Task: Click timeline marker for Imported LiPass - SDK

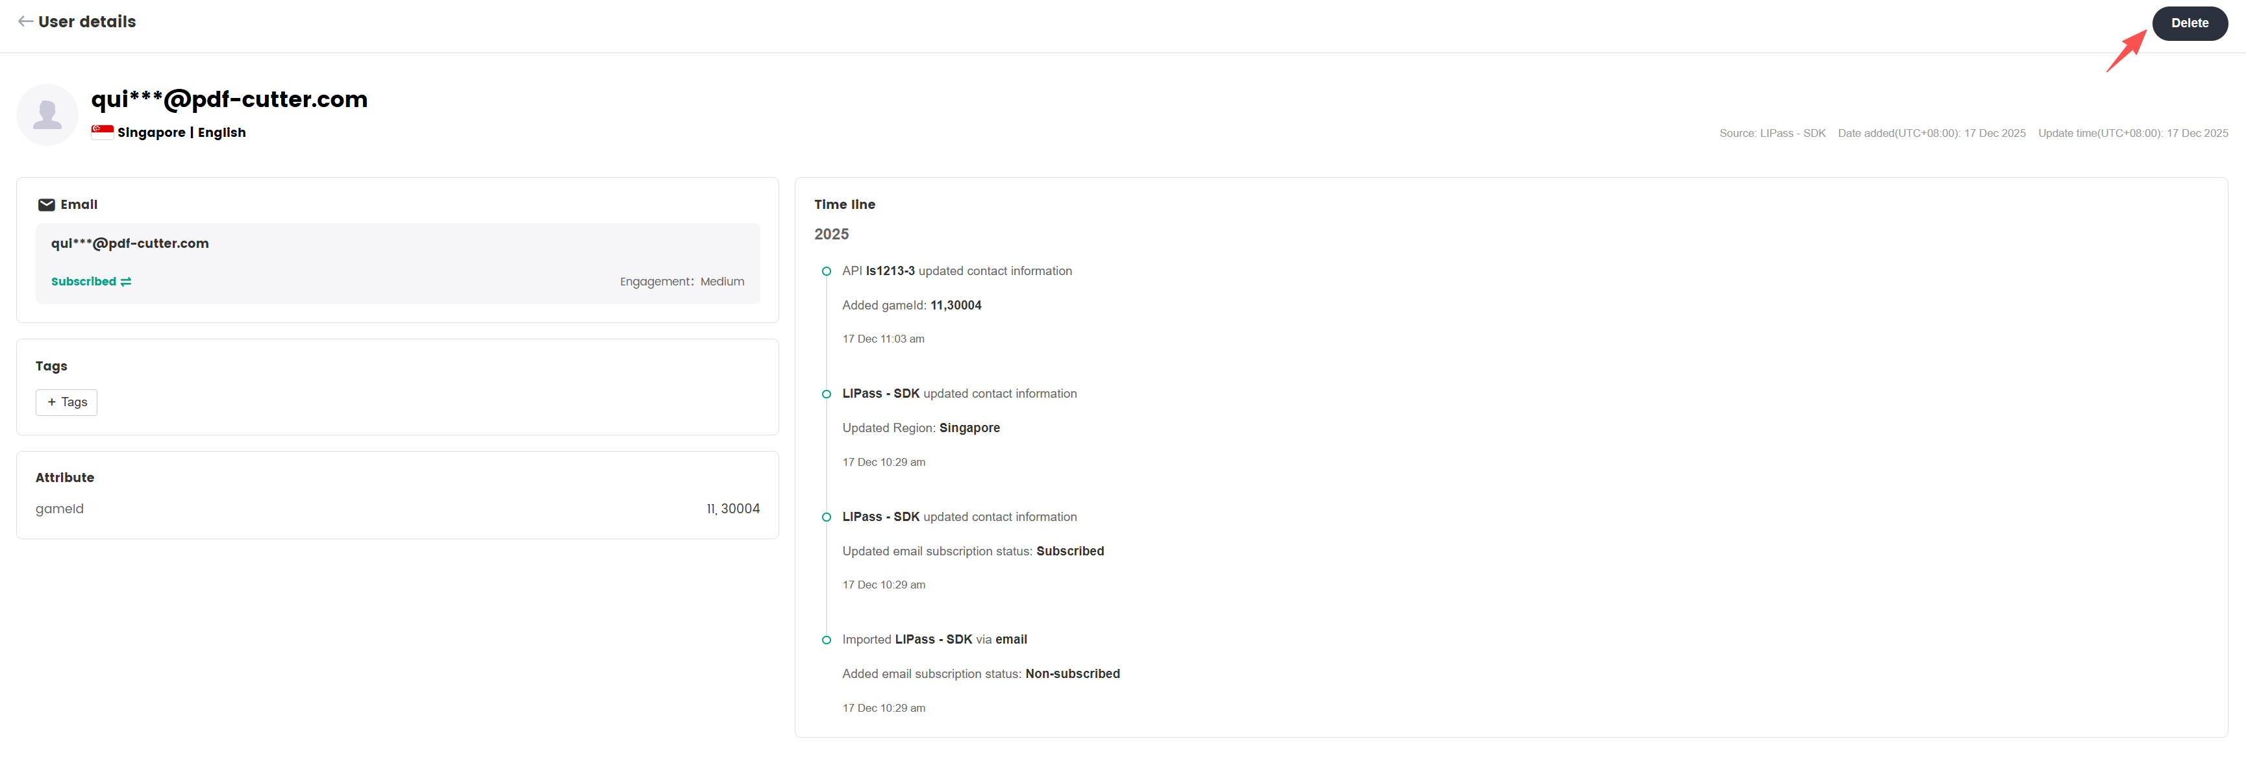Action: click(x=827, y=640)
